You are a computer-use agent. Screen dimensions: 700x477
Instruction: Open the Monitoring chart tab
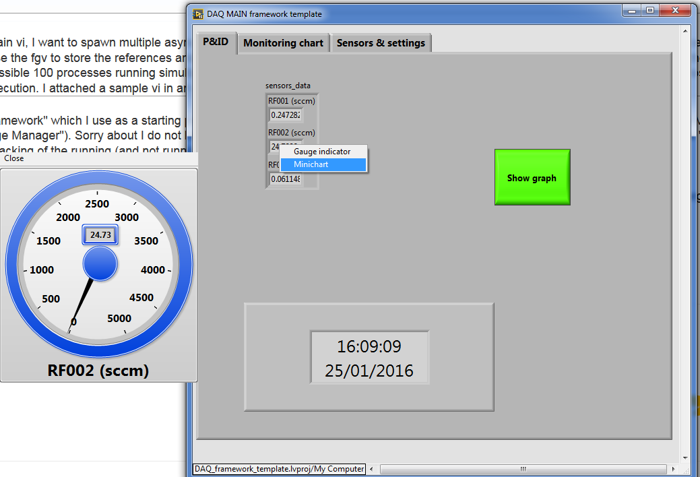tap(283, 43)
